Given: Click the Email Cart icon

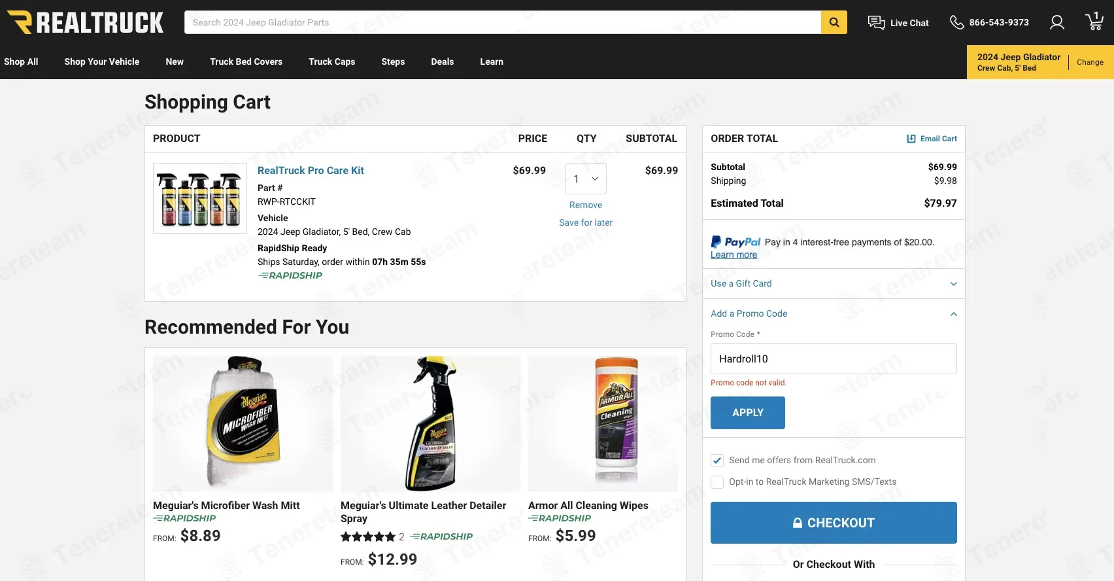Looking at the screenshot, I should (x=911, y=139).
